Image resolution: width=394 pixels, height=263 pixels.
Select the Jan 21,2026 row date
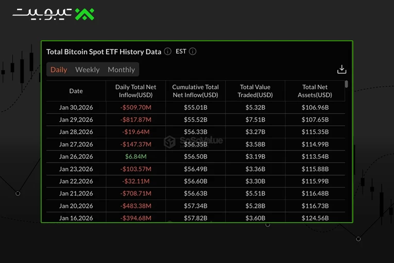pos(76,193)
